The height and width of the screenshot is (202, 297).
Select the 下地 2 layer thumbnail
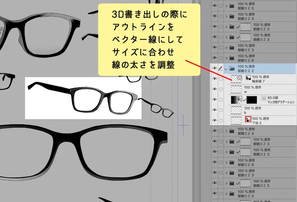236,120
